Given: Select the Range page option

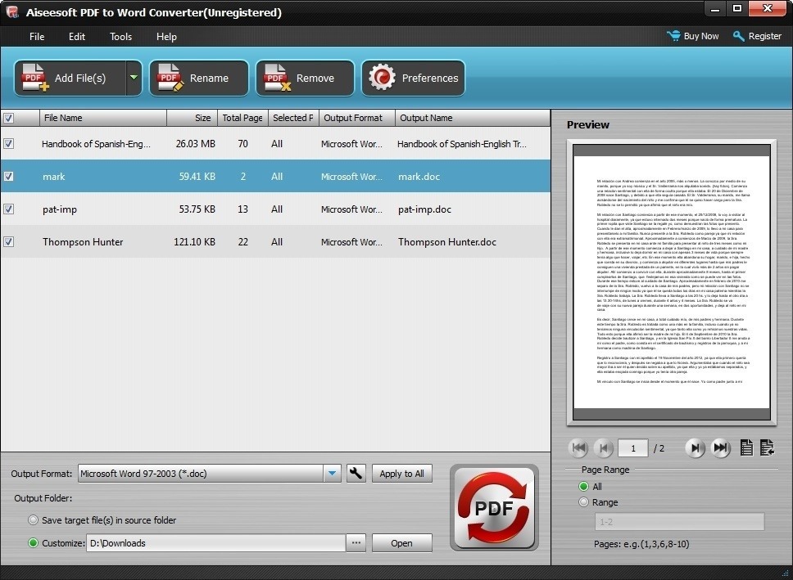Looking at the screenshot, I should (584, 502).
